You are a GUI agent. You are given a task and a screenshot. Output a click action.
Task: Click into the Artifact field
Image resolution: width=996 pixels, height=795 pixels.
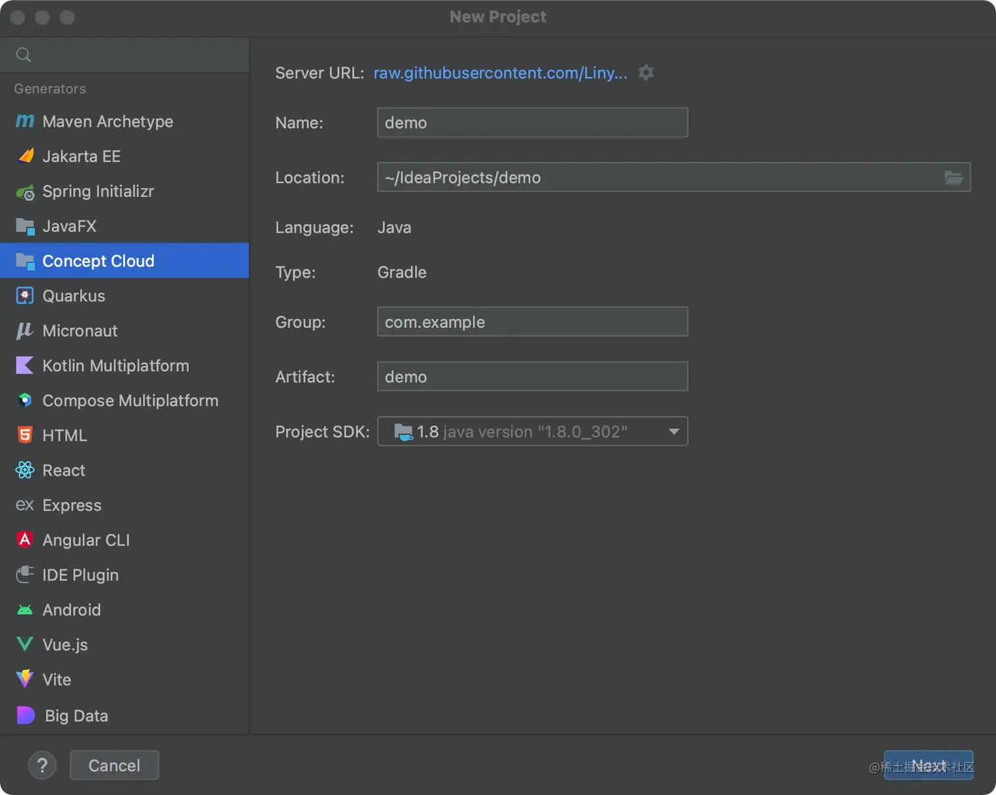tap(532, 376)
